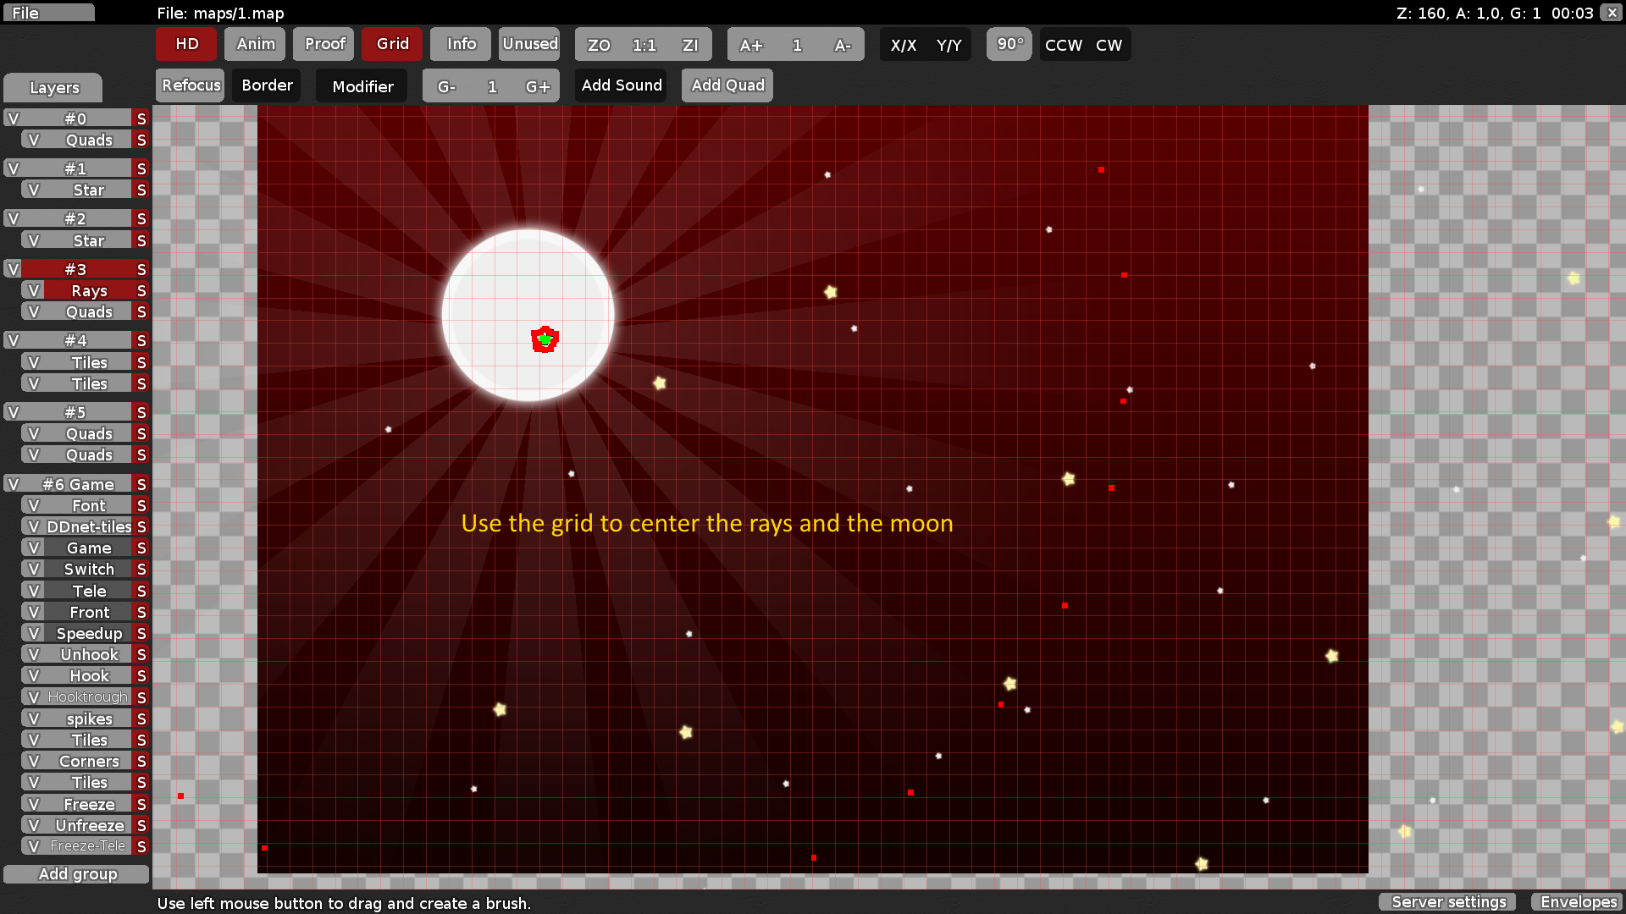
Task: Open the File menu
Action: 48,12
